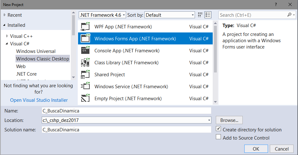298x155 pixels.
Task: Select the WPF App (.NET Framework) text
Action: 123,27
